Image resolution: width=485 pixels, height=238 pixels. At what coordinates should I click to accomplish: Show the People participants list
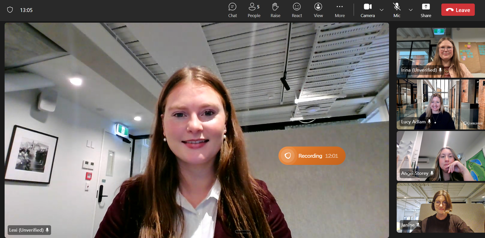[254, 10]
